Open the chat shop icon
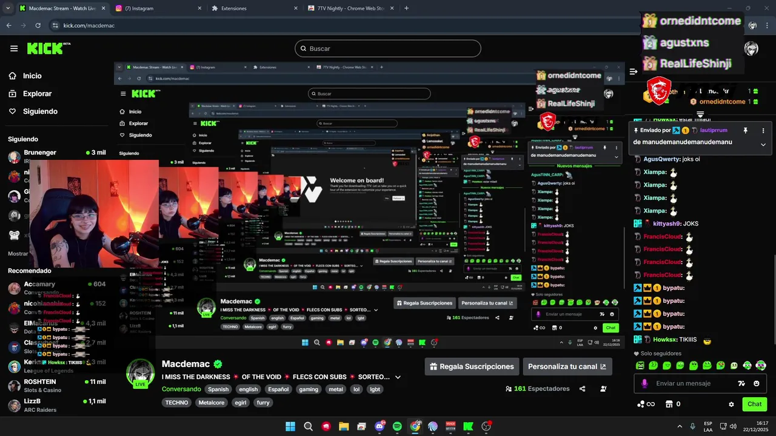This screenshot has height=436, width=776. point(669,404)
